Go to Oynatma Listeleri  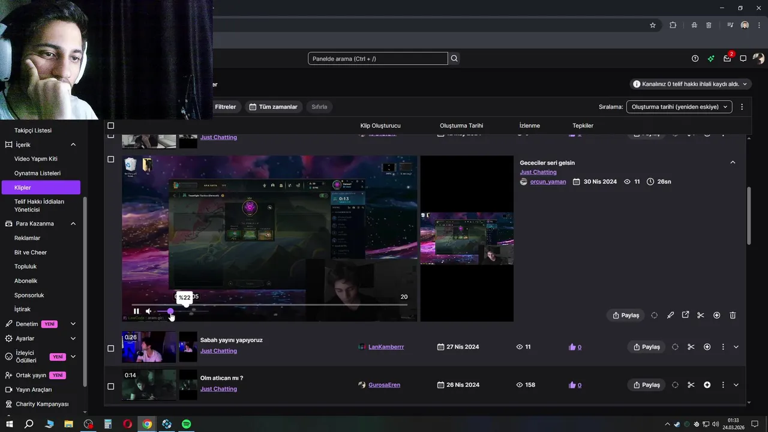click(37, 173)
